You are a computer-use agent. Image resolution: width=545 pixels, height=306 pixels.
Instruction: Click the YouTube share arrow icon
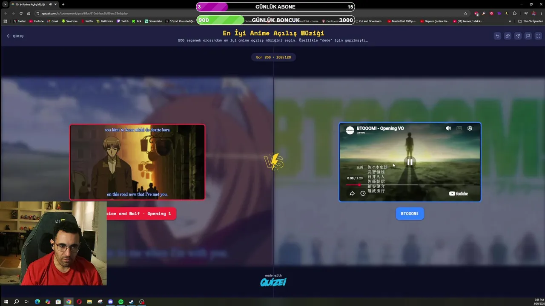click(x=352, y=193)
